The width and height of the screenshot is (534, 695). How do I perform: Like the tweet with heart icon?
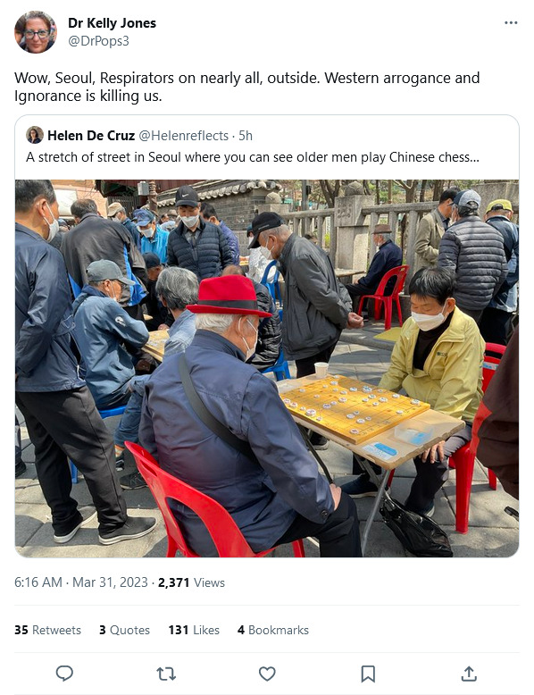[x=267, y=674]
